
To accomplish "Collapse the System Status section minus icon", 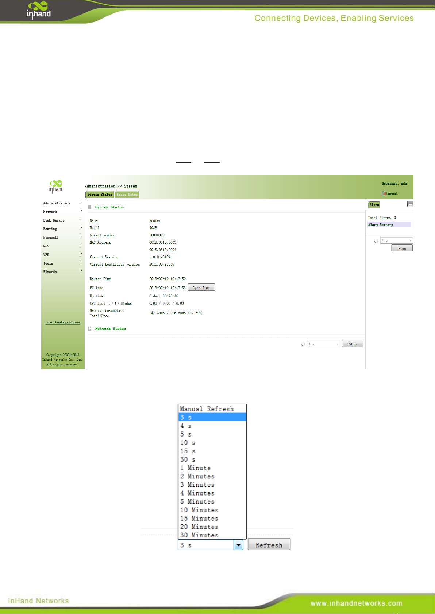I will pyautogui.click(x=90, y=207).
